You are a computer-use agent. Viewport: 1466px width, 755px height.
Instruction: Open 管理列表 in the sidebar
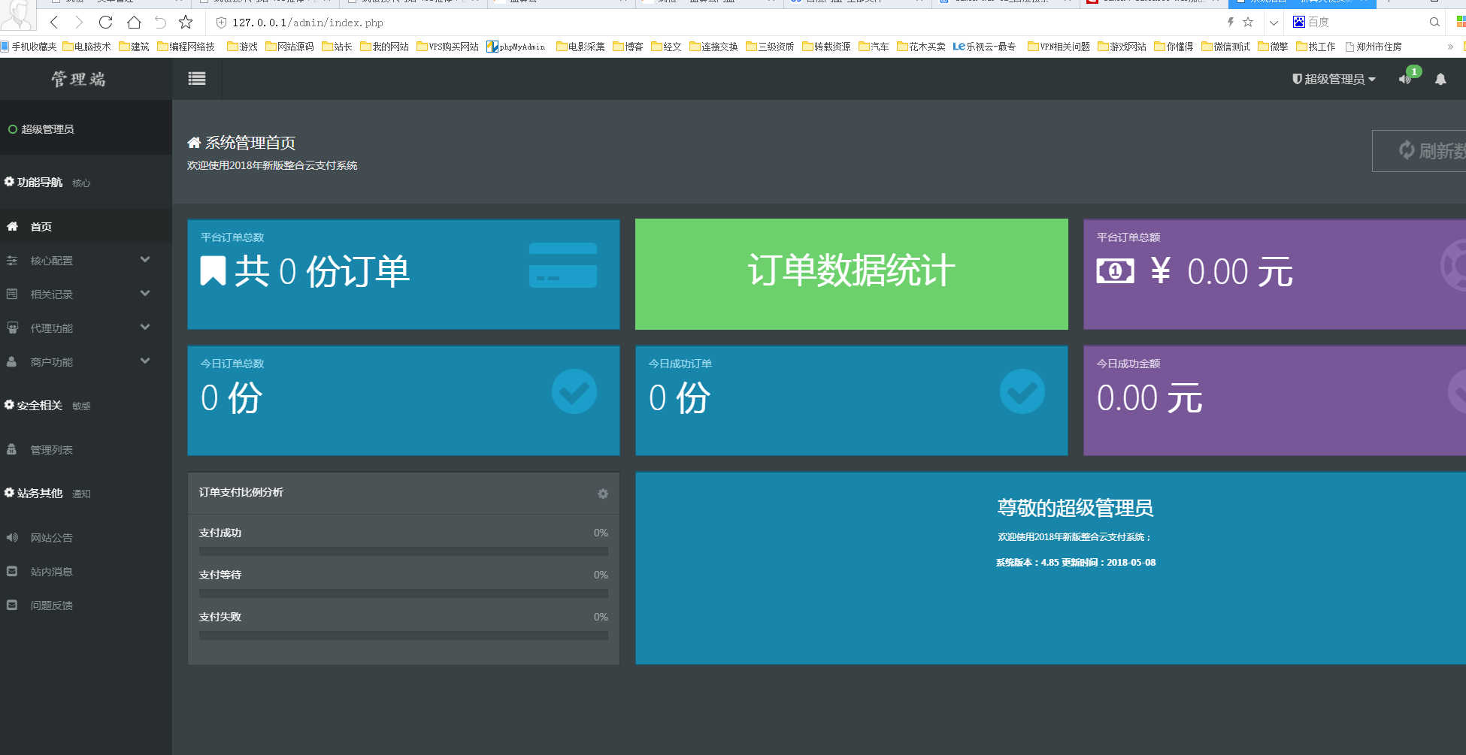click(x=52, y=450)
